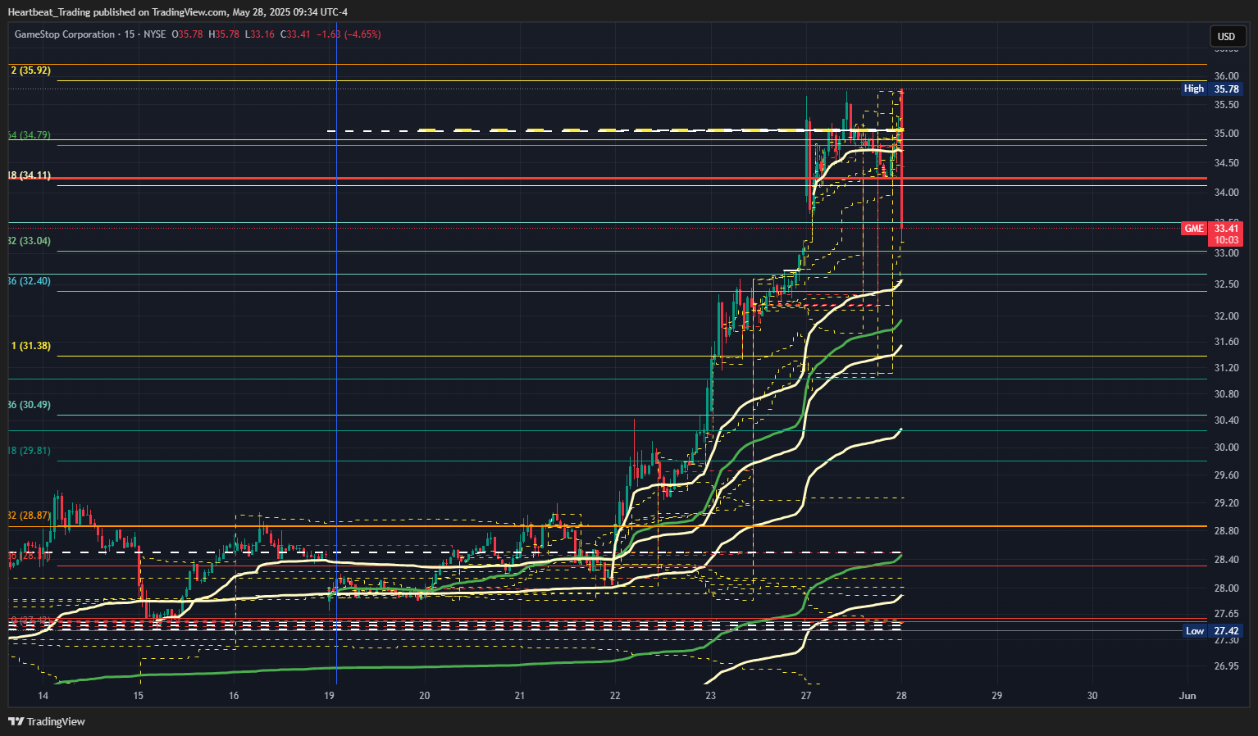Click 31.20 on the price axis

coord(1227,368)
